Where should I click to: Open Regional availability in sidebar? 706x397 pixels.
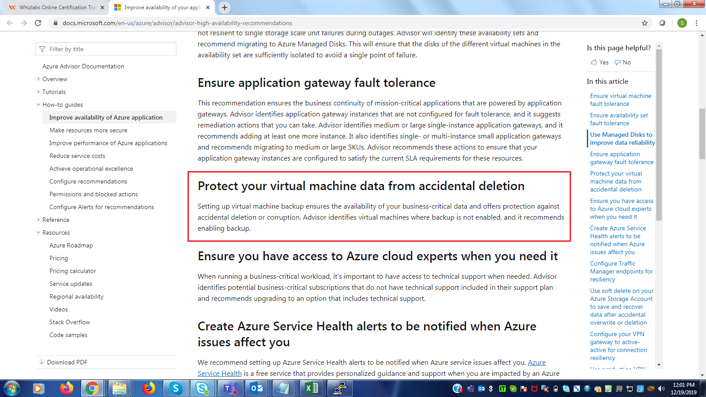tap(76, 296)
